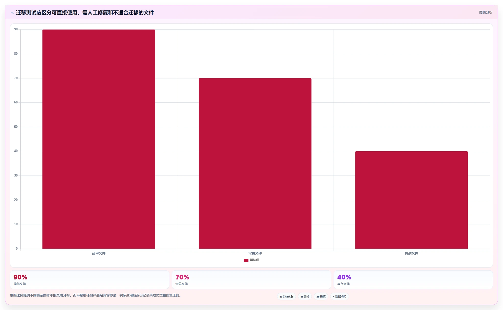Click the 简单文件 x-axis label
The width and height of the screenshot is (503, 310).
coord(99,253)
